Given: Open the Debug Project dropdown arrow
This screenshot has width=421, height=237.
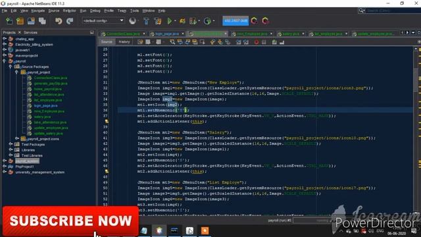Looking at the screenshot, I should coord(199,21).
